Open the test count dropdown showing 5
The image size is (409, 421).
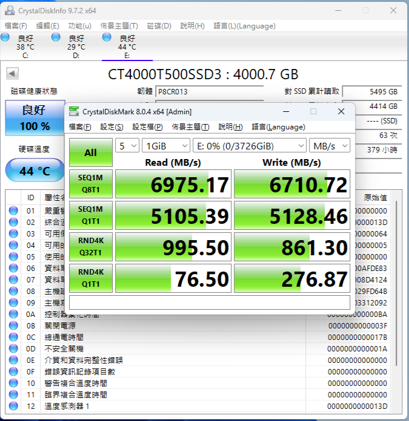point(127,146)
